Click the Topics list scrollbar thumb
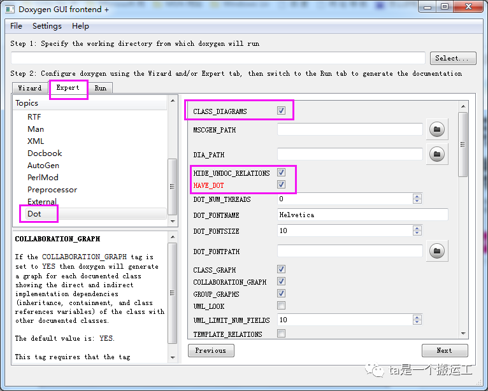The width and height of the screenshot is (488, 391). [x=172, y=187]
